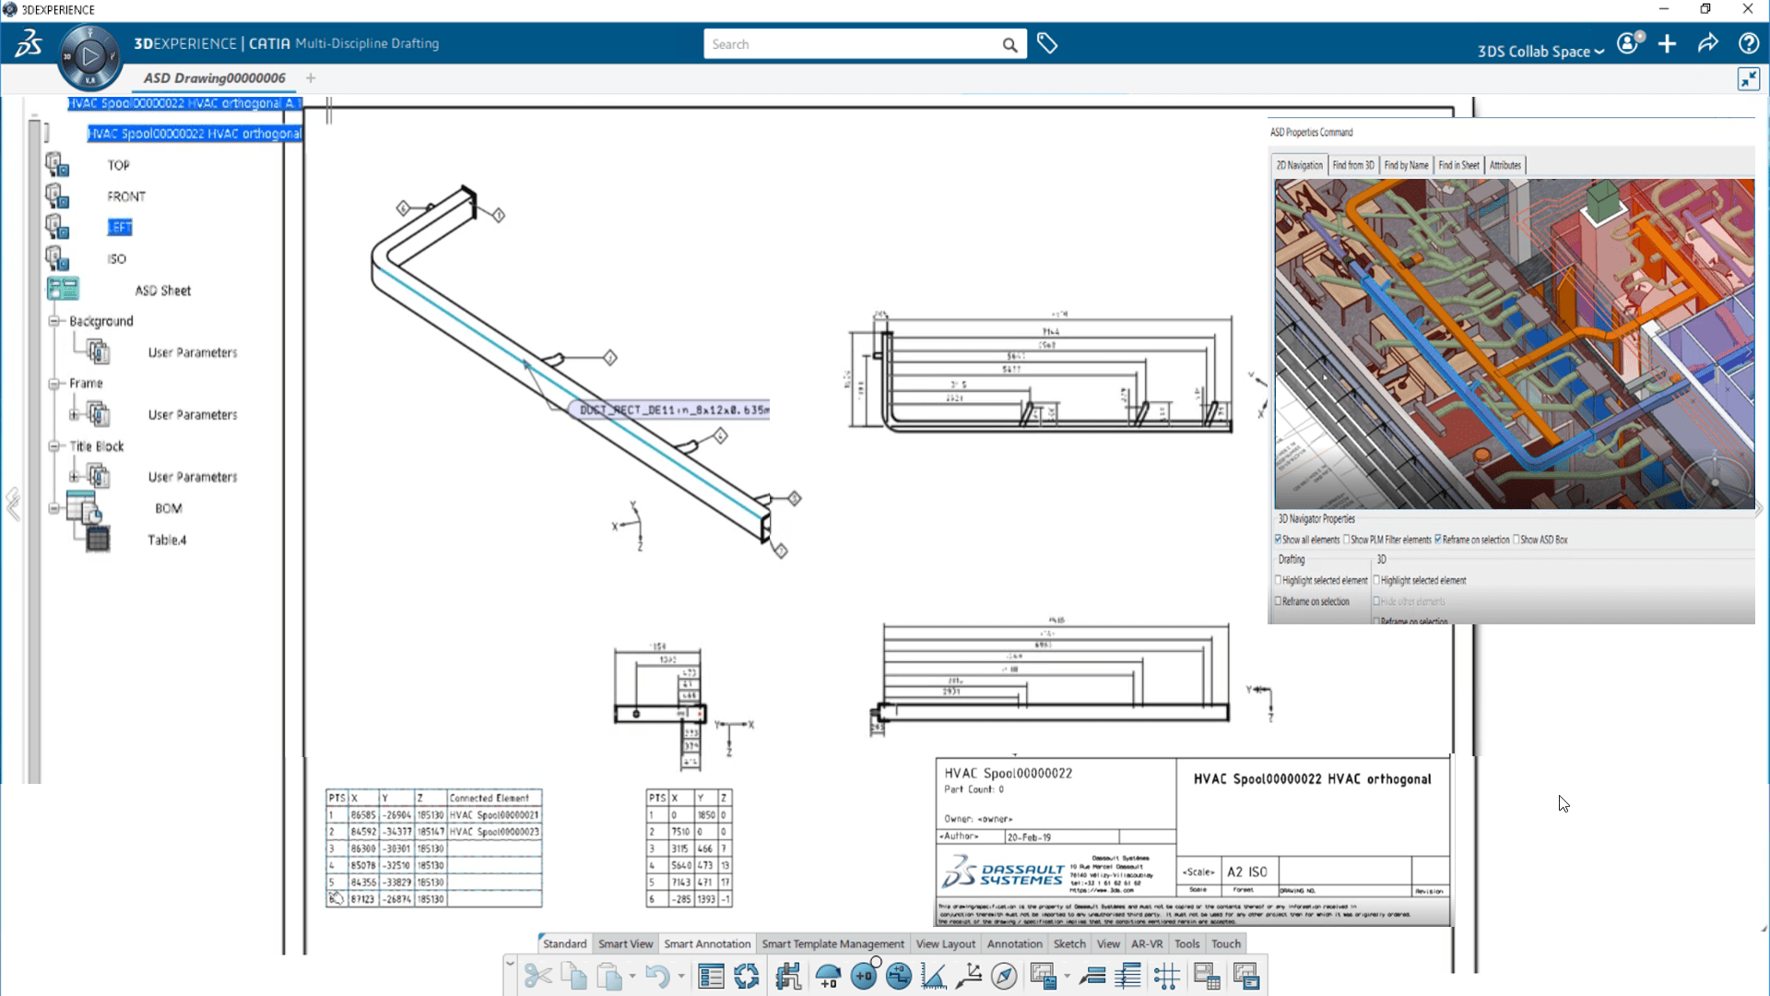This screenshot has width=1770, height=996.
Task: Click the tag icon beside search
Action: coord(1047,43)
